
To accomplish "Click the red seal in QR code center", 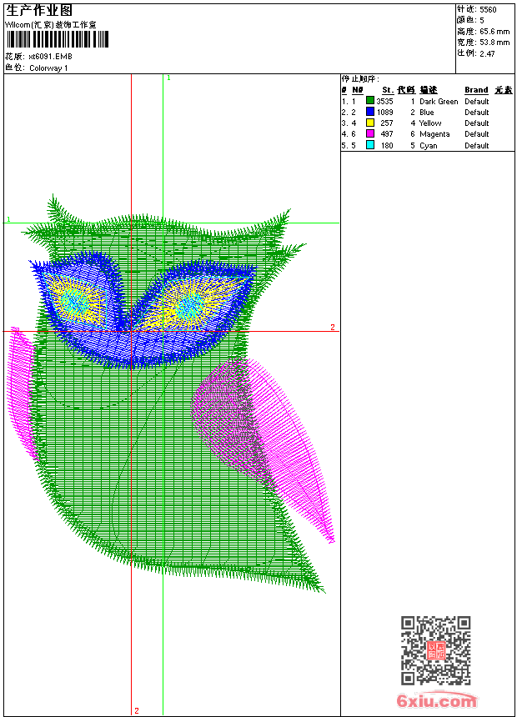I will 436,651.
